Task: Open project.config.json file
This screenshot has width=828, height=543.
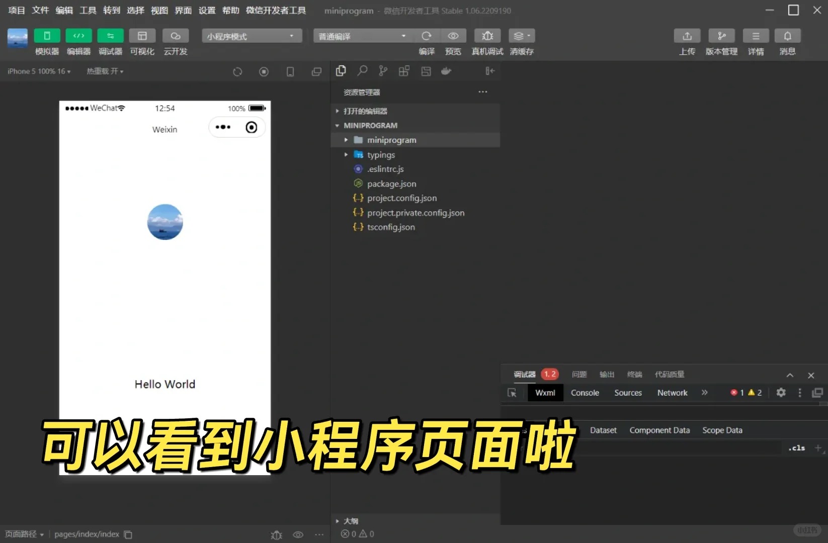Action: [401, 198]
